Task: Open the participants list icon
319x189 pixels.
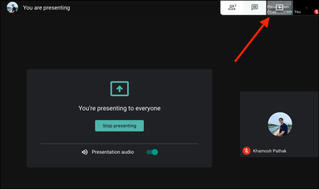Action: click(x=232, y=7)
